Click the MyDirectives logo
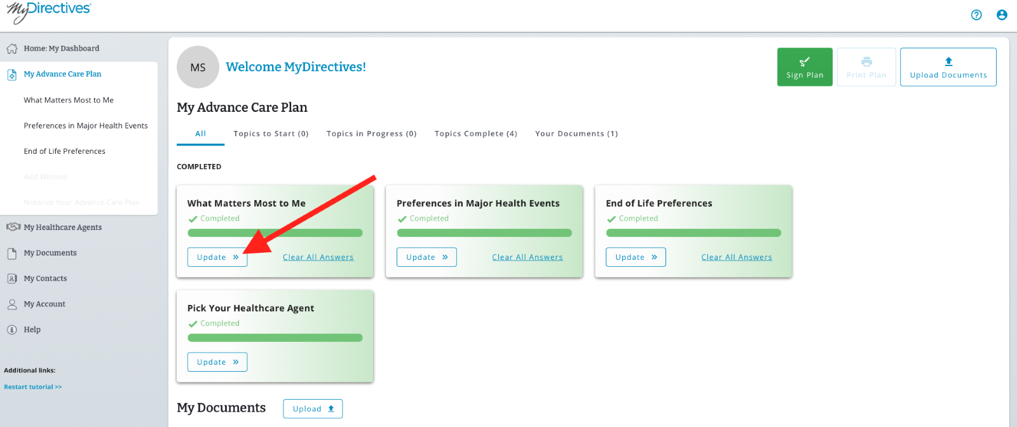This screenshot has height=427, width=1017. [x=49, y=12]
